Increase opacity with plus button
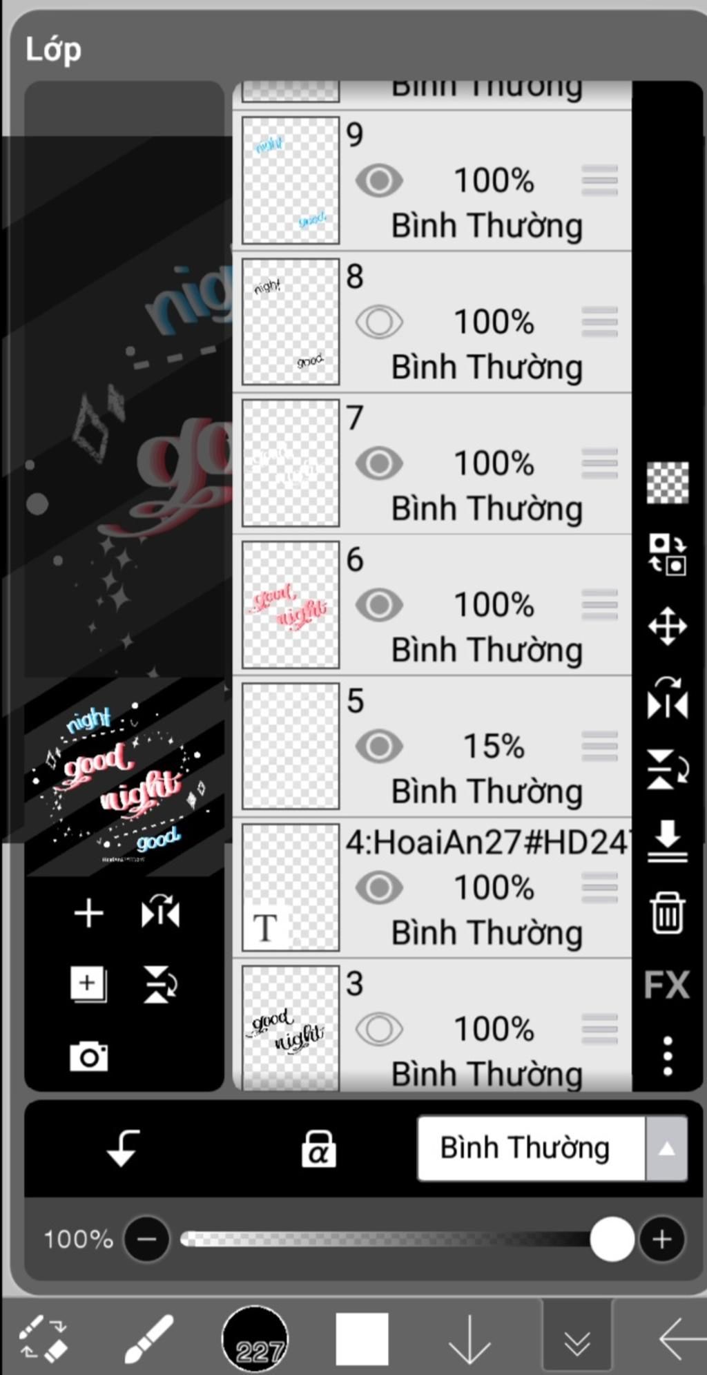 click(x=661, y=1239)
